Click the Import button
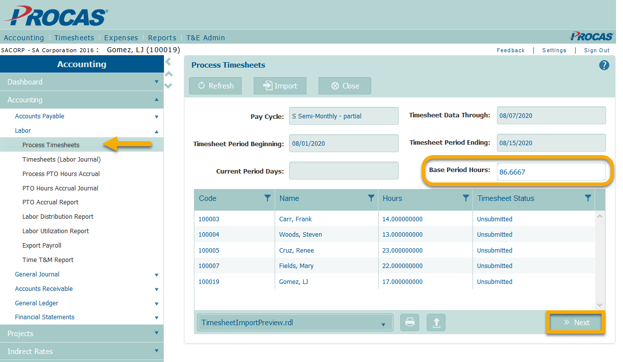This screenshot has height=362, width=623. pyautogui.click(x=280, y=86)
